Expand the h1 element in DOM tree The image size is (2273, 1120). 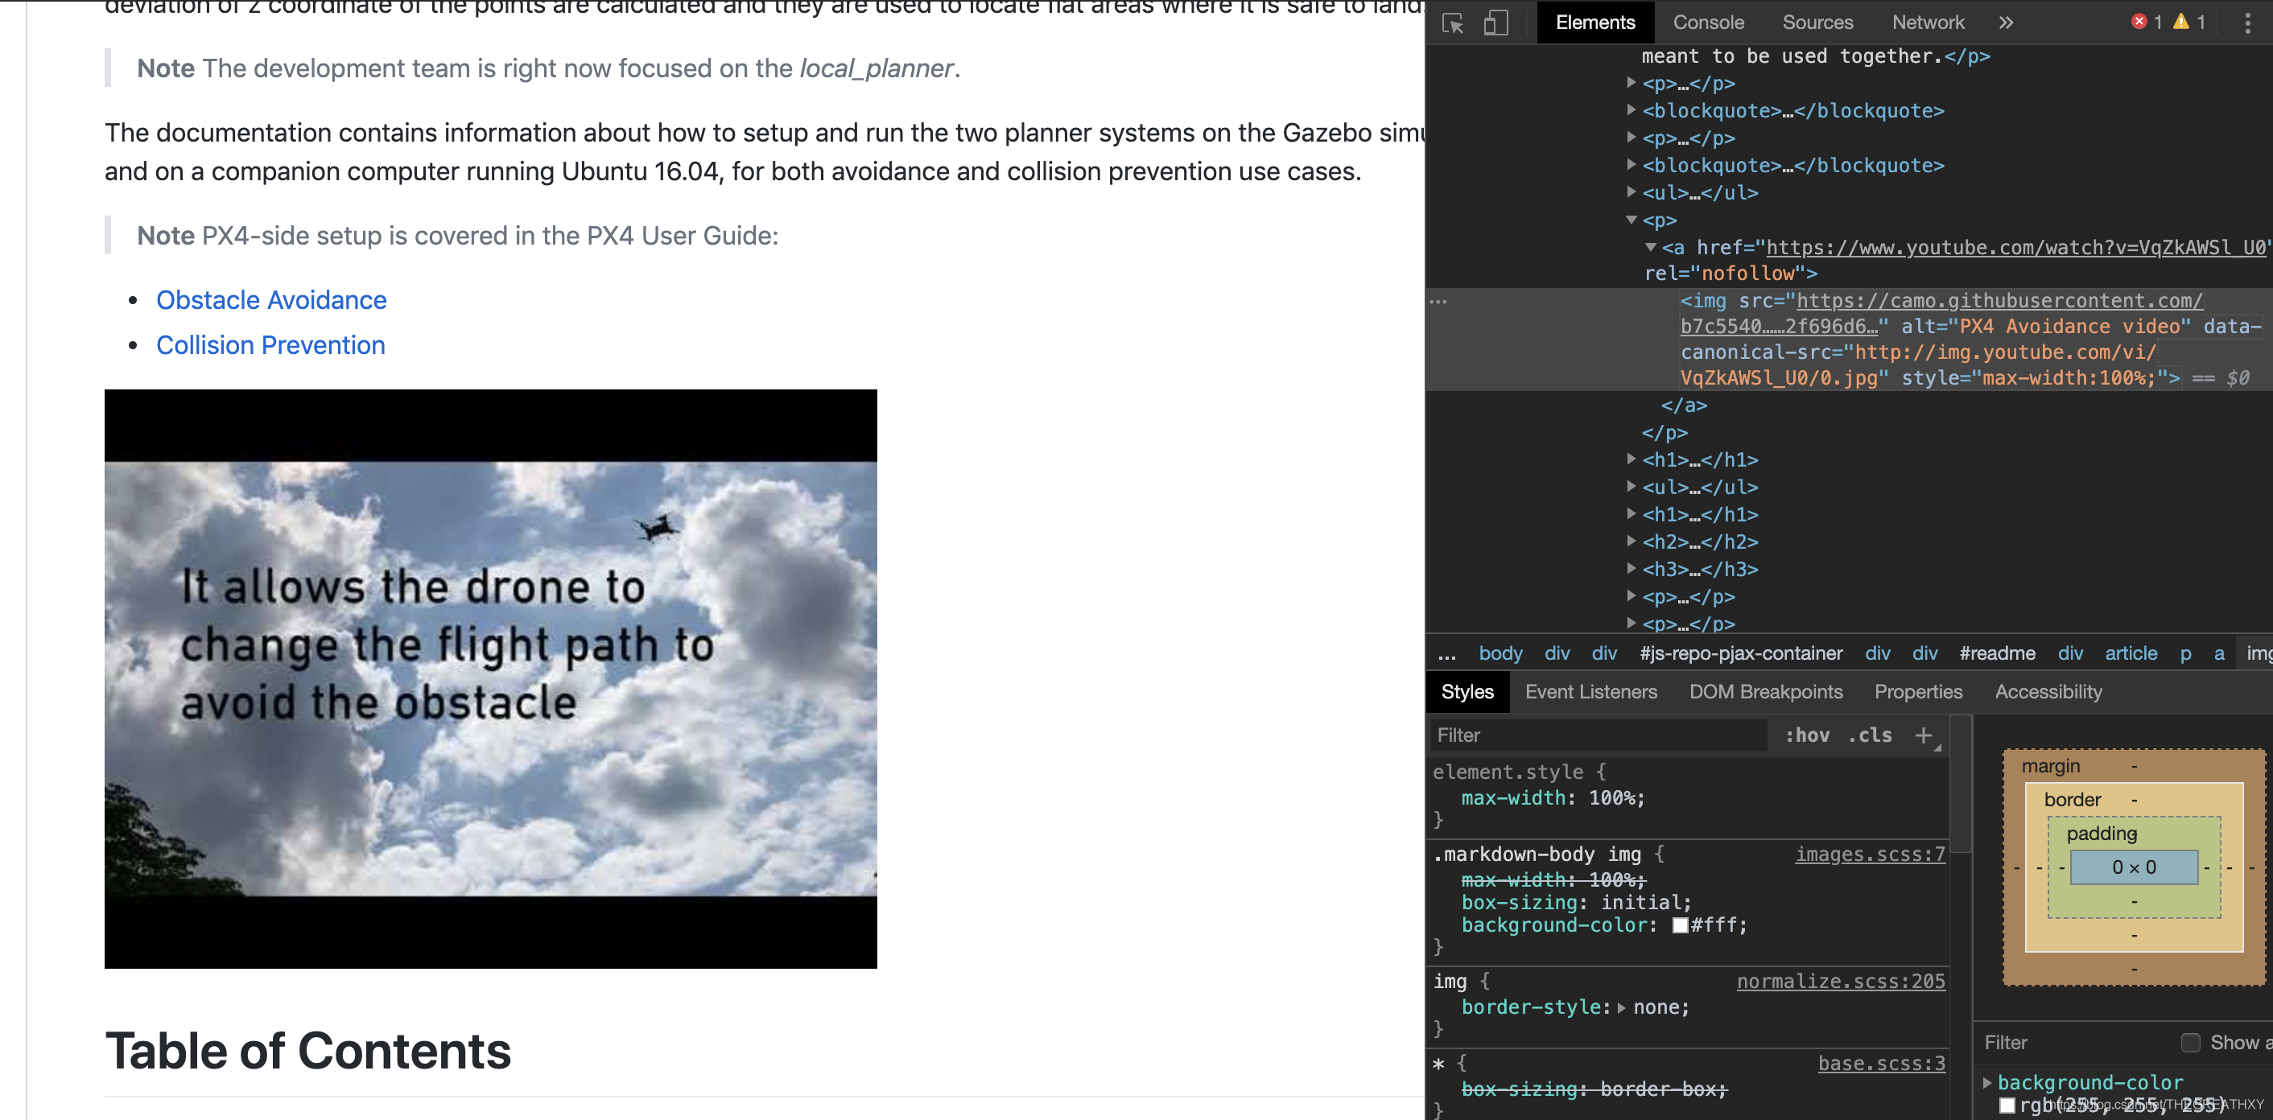pos(1627,459)
